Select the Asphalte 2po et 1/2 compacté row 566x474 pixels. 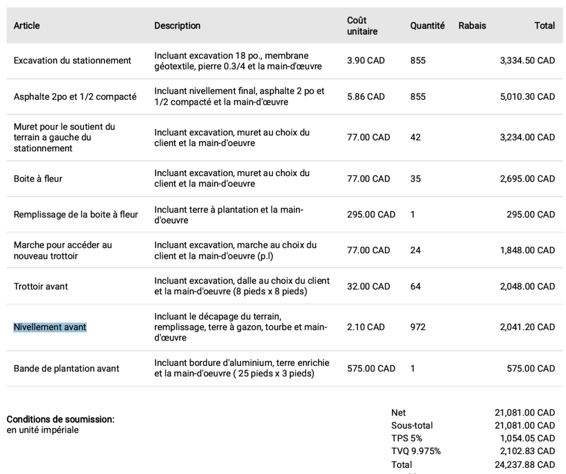pyautogui.click(x=75, y=97)
